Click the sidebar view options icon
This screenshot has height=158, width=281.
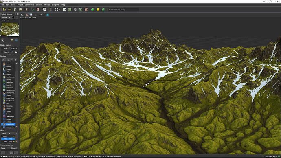click(x=2, y=40)
